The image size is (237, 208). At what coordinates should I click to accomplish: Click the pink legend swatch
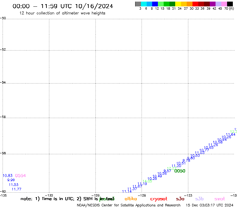tap(224, 4)
